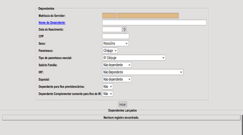Open Dependente para fins previdenciários dropdown
Viewport: 243px width, 135px height.
(x=108, y=86)
